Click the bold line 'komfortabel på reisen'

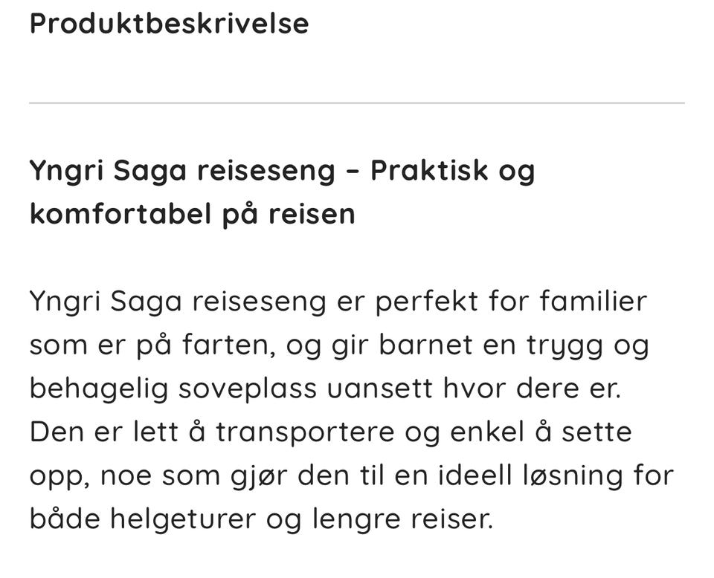(192, 214)
